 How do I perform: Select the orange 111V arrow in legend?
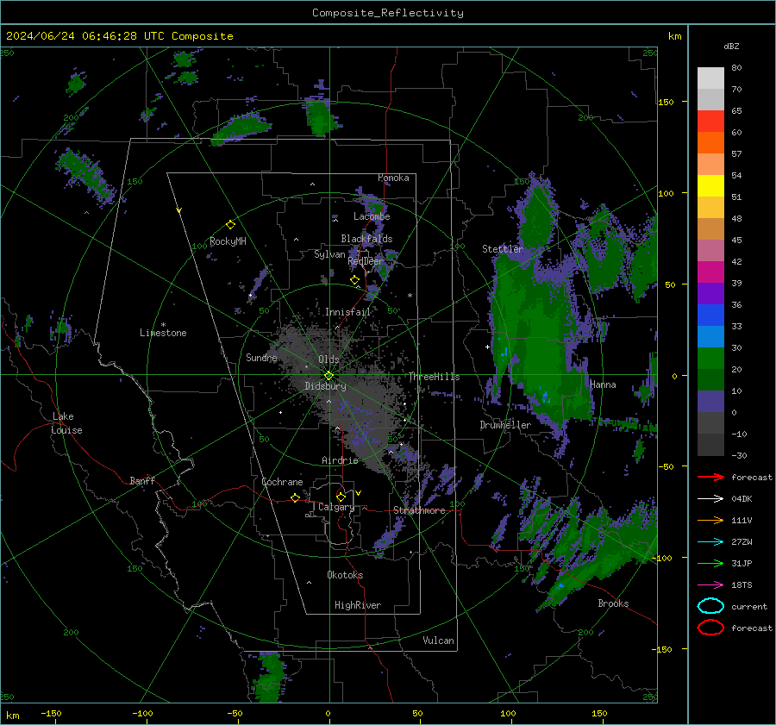(x=710, y=520)
